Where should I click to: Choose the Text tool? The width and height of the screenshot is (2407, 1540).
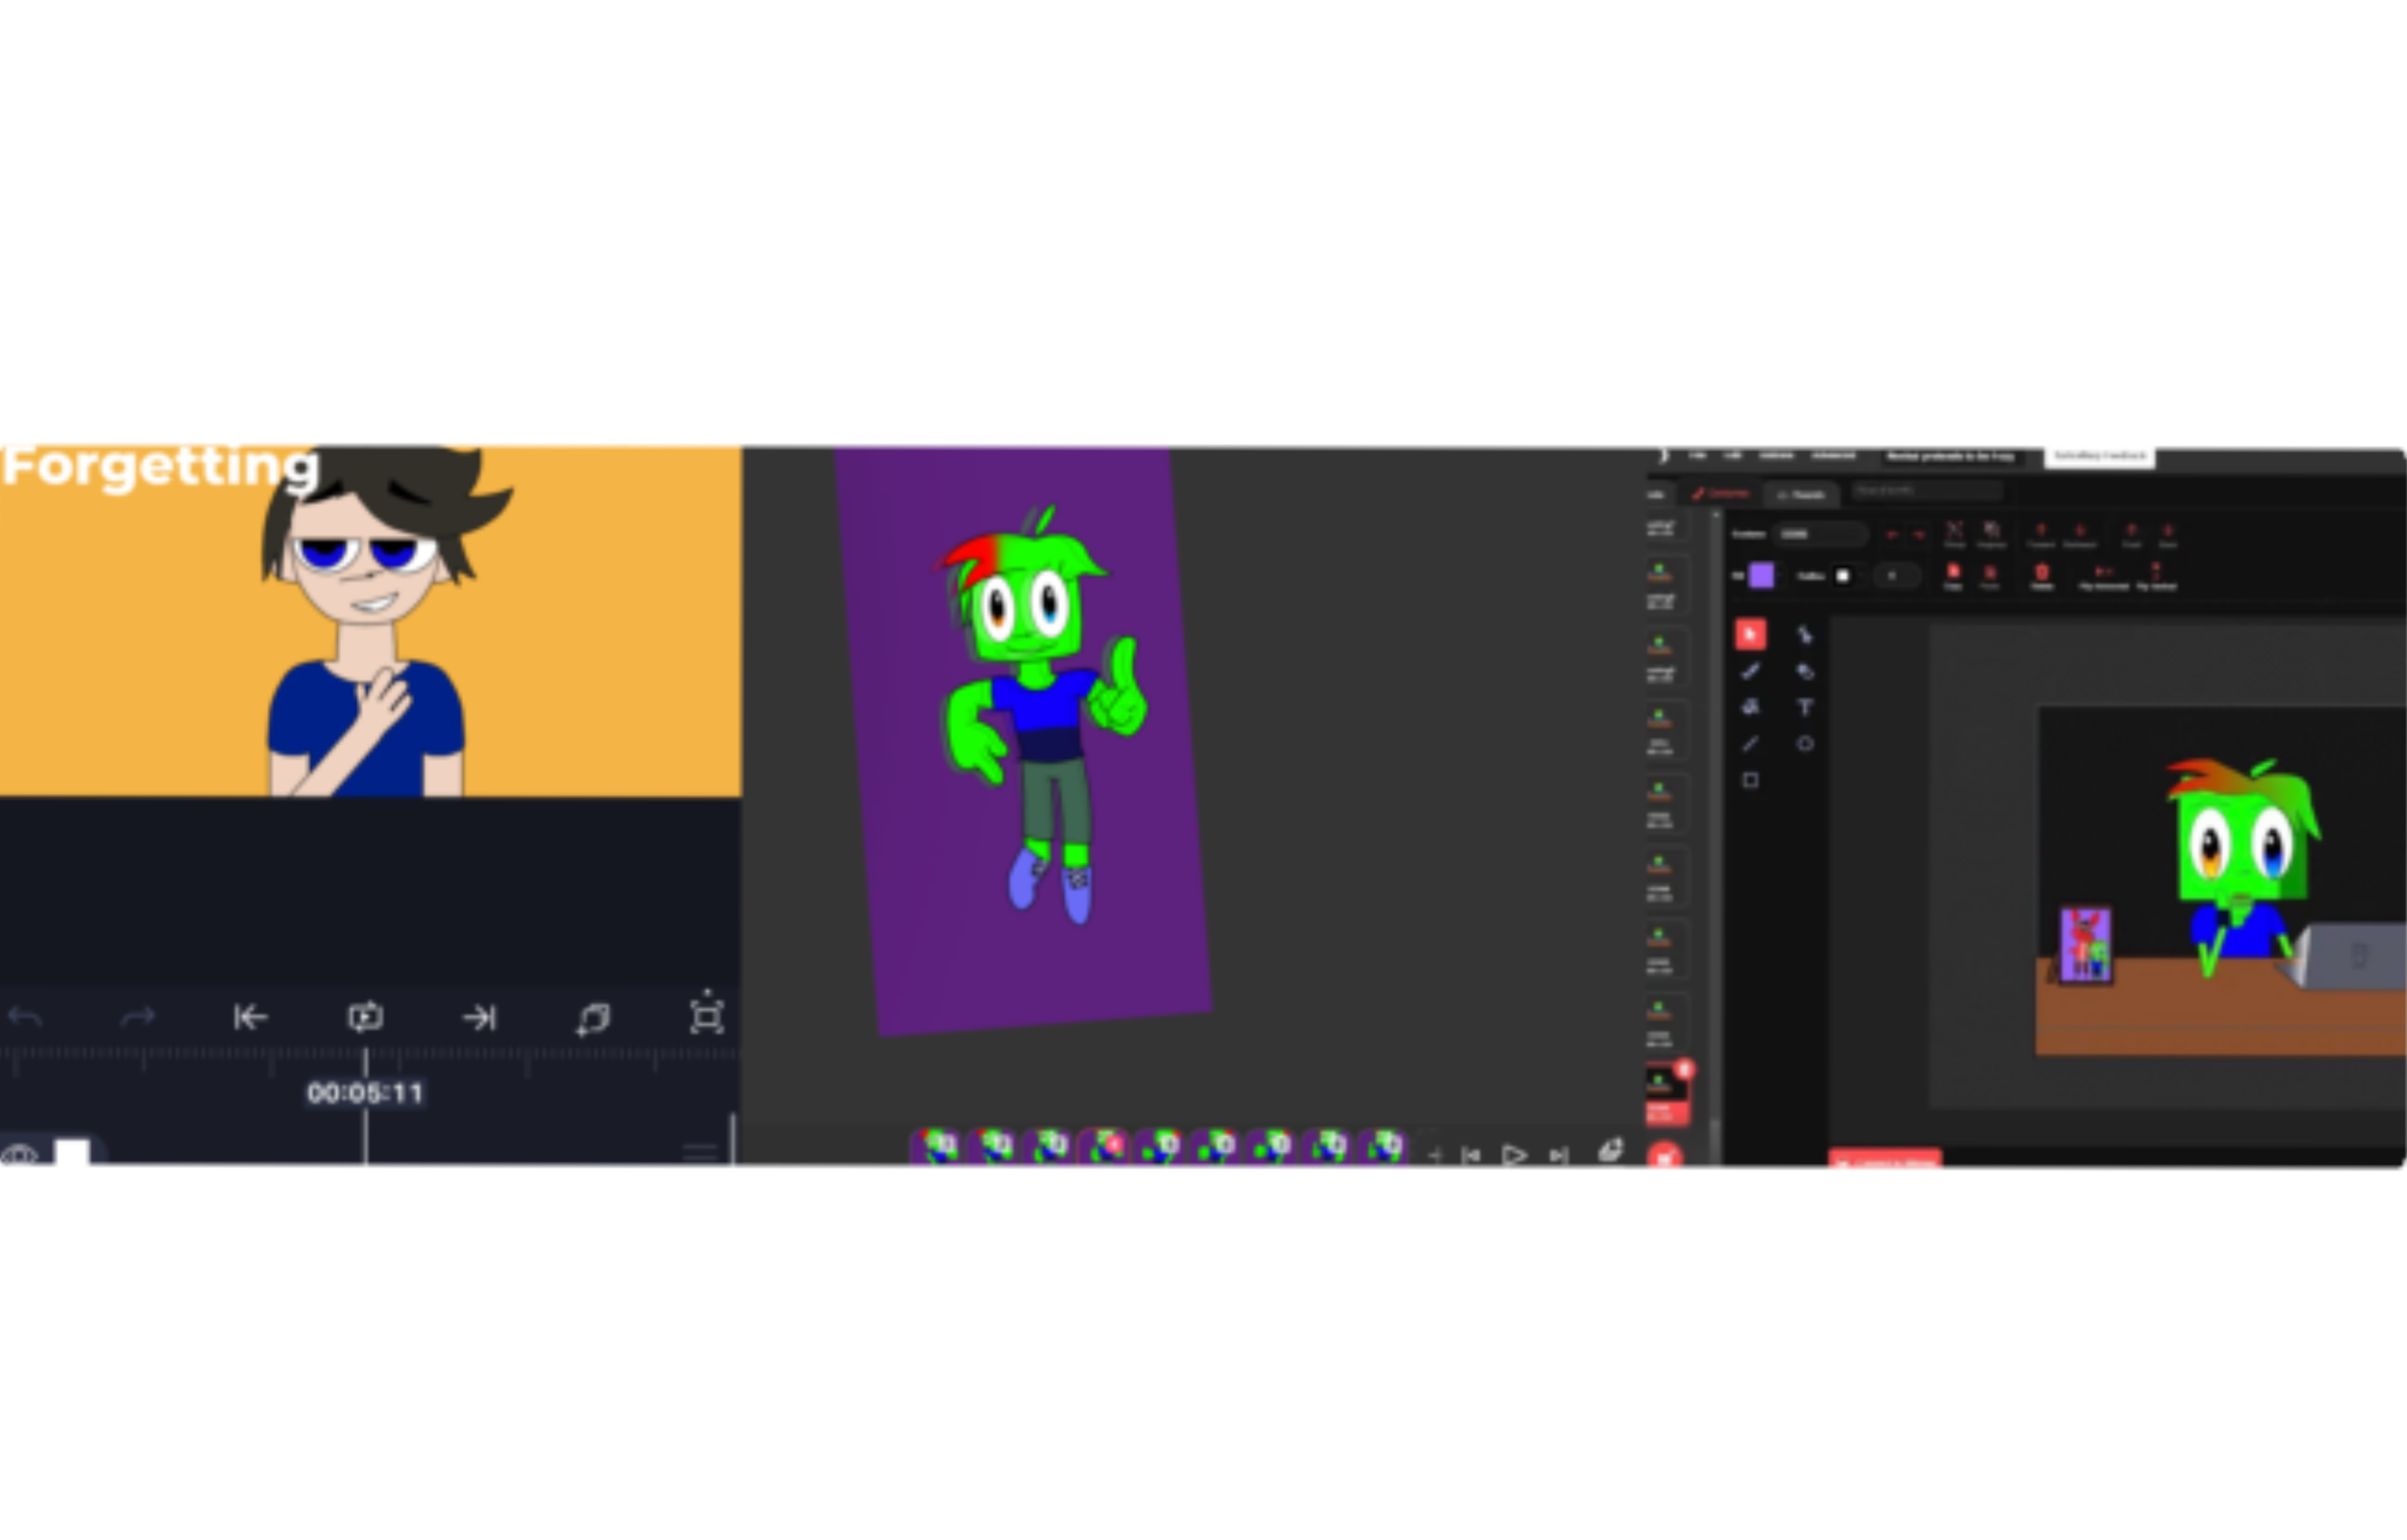click(x=1805, y=708)
